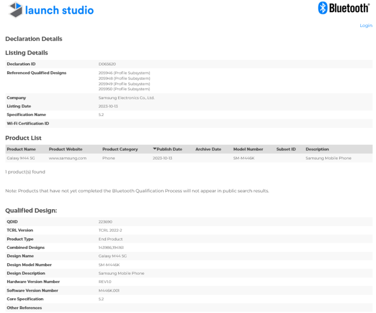
Task: Open the Login link
Action: [365, 25]
